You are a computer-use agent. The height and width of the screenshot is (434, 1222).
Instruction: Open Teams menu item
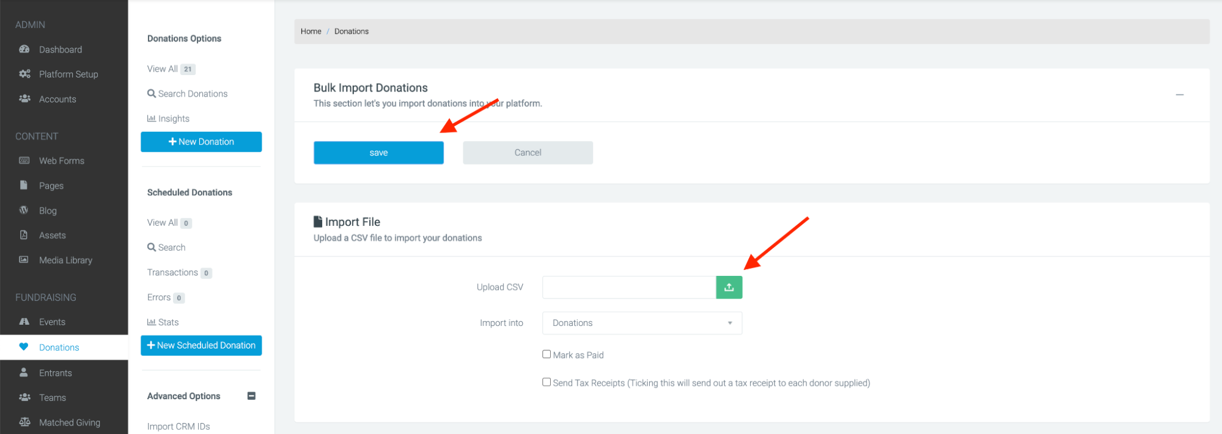[53, 397]
